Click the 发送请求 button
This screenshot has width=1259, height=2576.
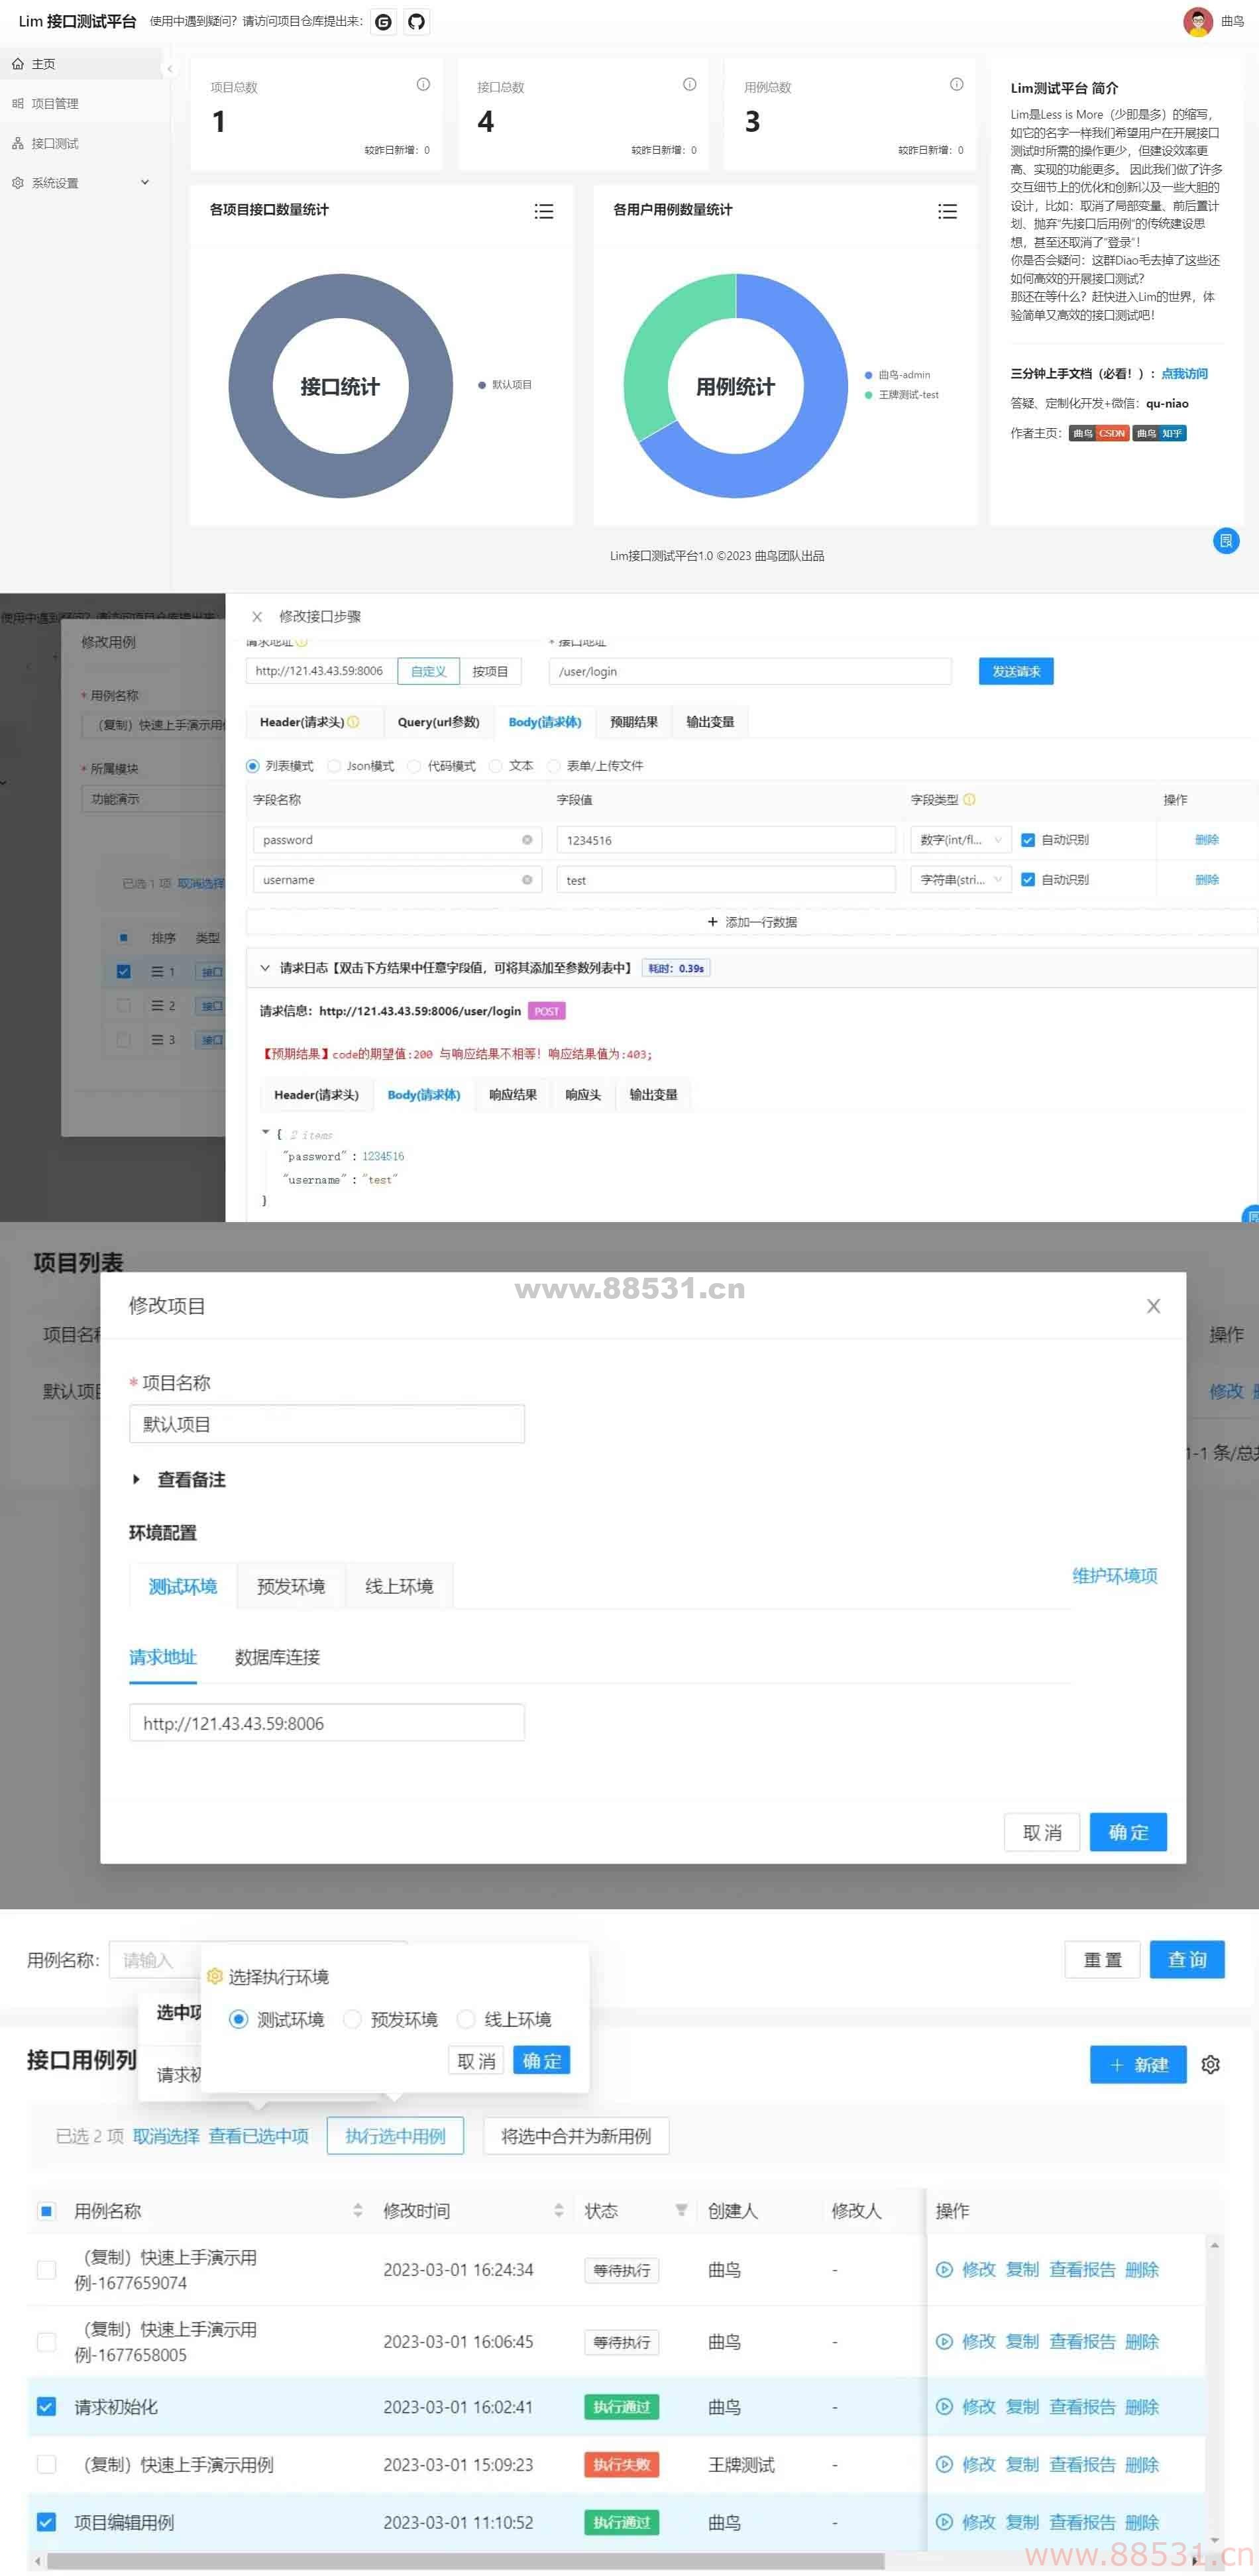click(1016, 672)
